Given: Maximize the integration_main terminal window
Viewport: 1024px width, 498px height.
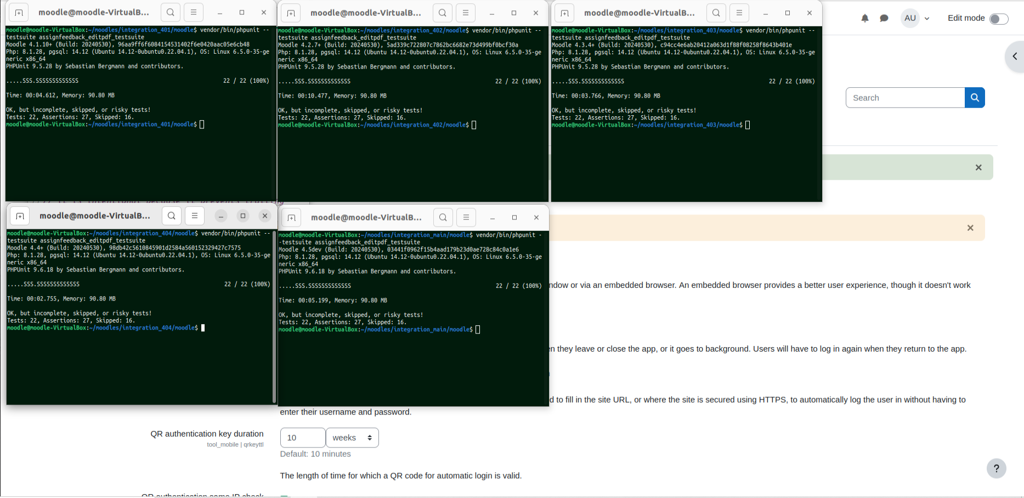Looking at the screenshot, I should pos(514,218).
